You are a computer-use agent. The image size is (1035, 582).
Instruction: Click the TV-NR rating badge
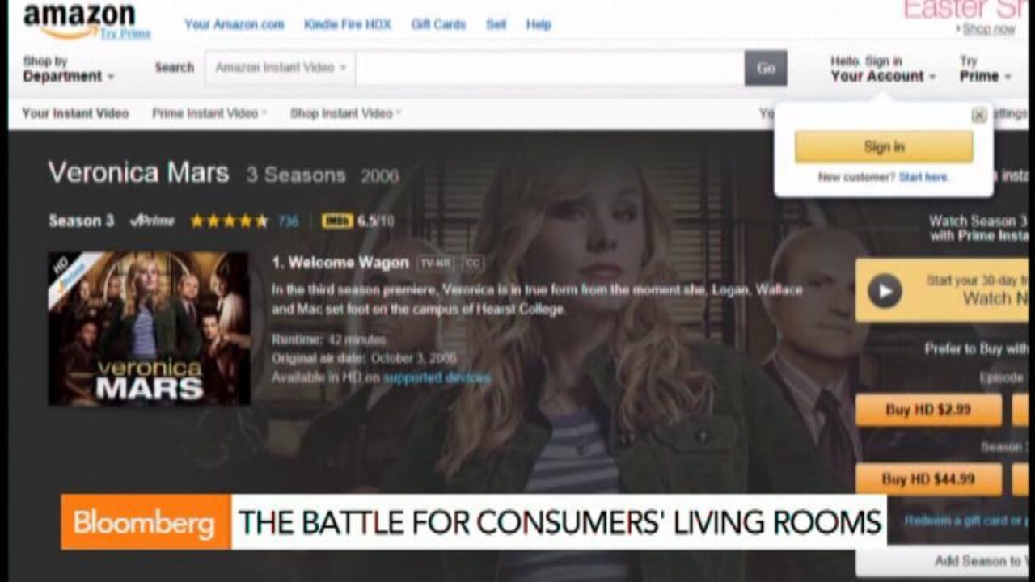pos(437,263)
